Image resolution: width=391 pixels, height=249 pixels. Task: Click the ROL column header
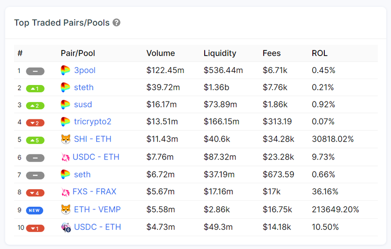(x=320, y=53)
